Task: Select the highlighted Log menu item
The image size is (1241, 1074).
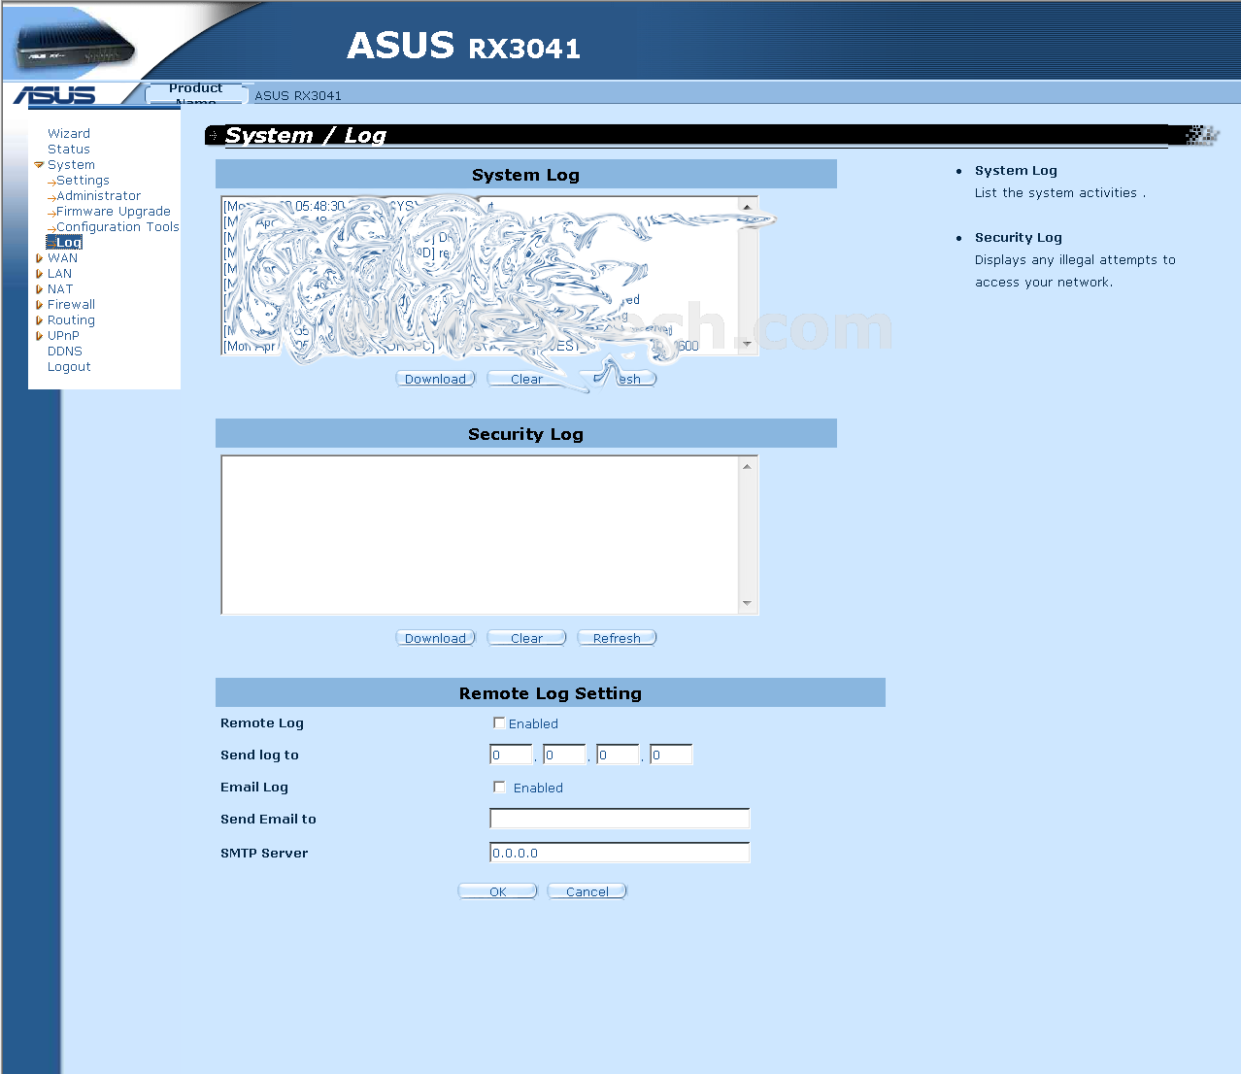Action: pyautogui.click(x=64, y=243)
